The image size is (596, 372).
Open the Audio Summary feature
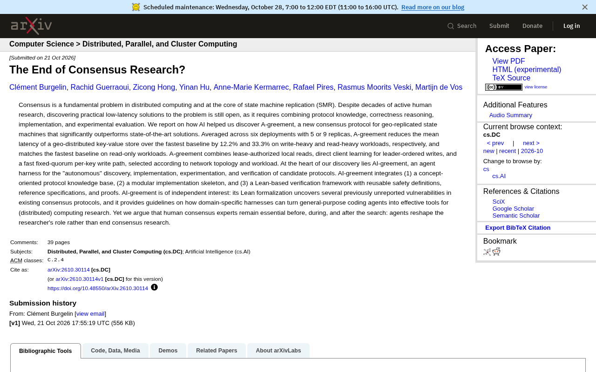510,115
